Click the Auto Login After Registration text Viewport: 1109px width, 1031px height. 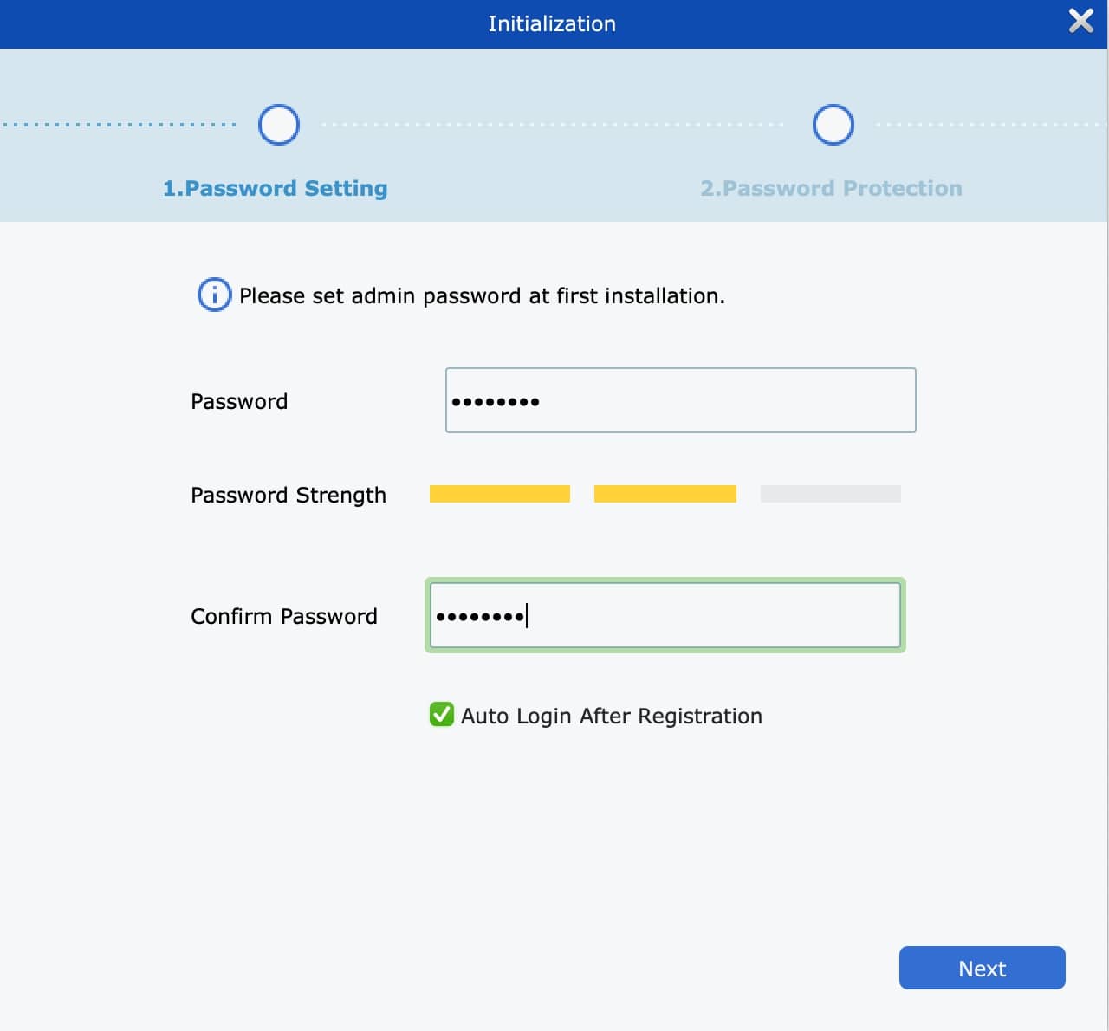(x=611, y=717)
